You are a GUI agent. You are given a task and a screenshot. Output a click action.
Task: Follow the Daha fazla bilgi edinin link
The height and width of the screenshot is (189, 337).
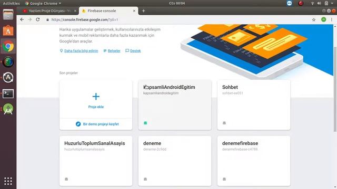tap(81, 51)
